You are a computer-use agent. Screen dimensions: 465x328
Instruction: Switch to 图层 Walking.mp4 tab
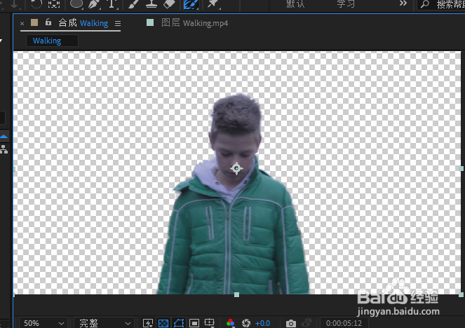click(195, 23)
